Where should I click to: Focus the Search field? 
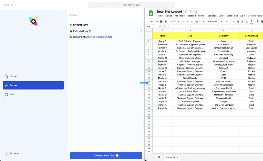pos(105,15)
